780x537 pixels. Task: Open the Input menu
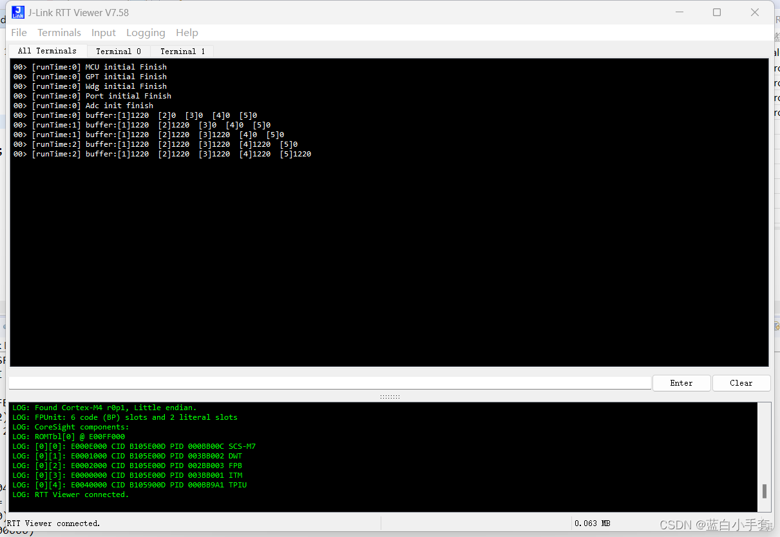point(104,32)
